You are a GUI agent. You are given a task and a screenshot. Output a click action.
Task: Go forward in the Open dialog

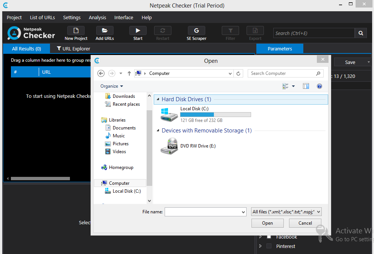(112, 73)
